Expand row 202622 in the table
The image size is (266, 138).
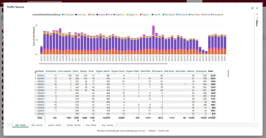(36, 113)
